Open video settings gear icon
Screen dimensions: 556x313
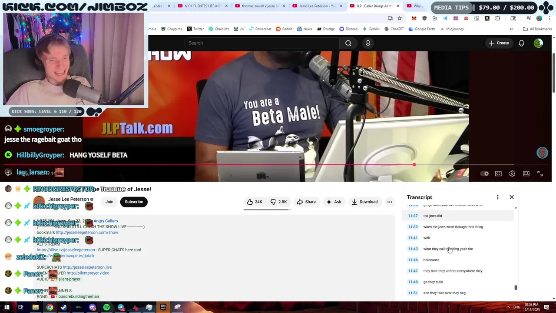pyautogui.click(x=512, y=173)
